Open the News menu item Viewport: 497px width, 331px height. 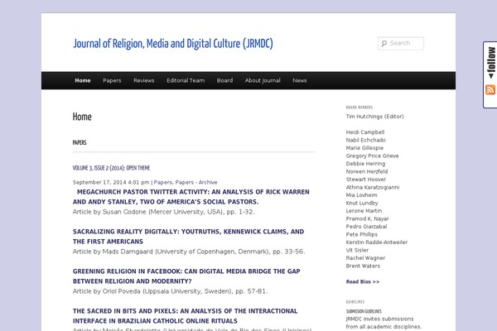point(300,80)
